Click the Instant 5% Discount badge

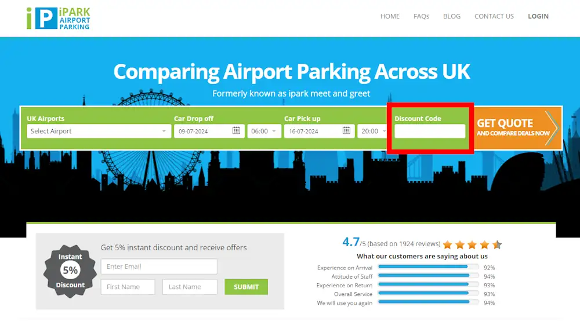click(x=70, y=271)
